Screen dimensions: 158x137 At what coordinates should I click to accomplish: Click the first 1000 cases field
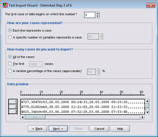[x=36, y=64]
